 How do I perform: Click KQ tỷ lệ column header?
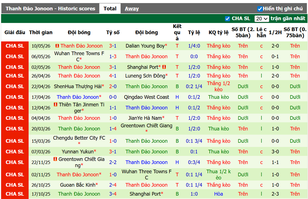[x=218, y=32]
